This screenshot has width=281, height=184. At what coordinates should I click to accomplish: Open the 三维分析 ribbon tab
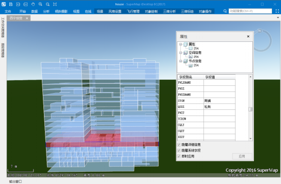click(x=169, y=11)
